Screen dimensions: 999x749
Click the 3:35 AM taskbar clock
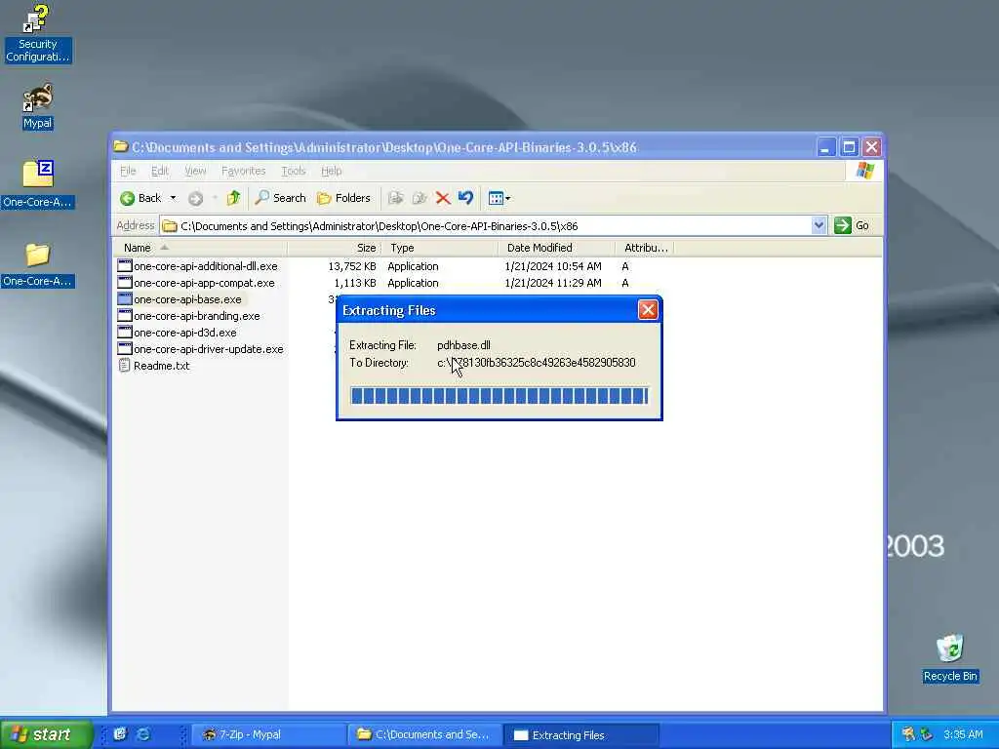[963, 734]
